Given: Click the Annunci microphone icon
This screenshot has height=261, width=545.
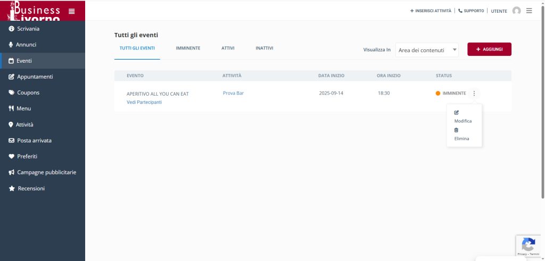Looking at the screenshot, I should [x=11, y=45].
